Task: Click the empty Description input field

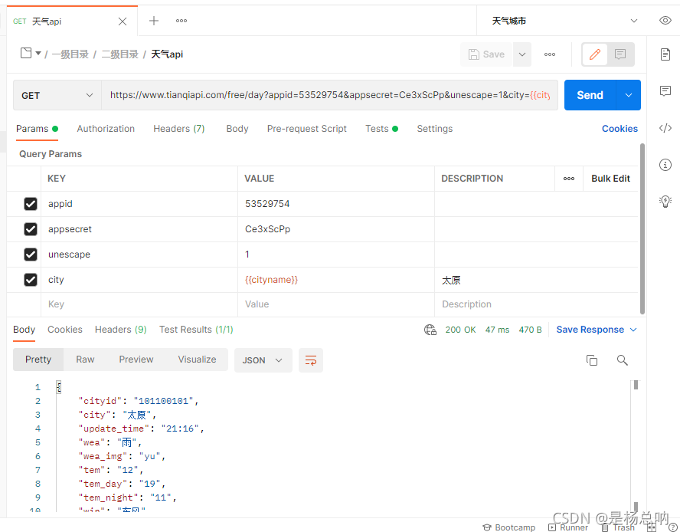Action: click(x=536, y=304)
